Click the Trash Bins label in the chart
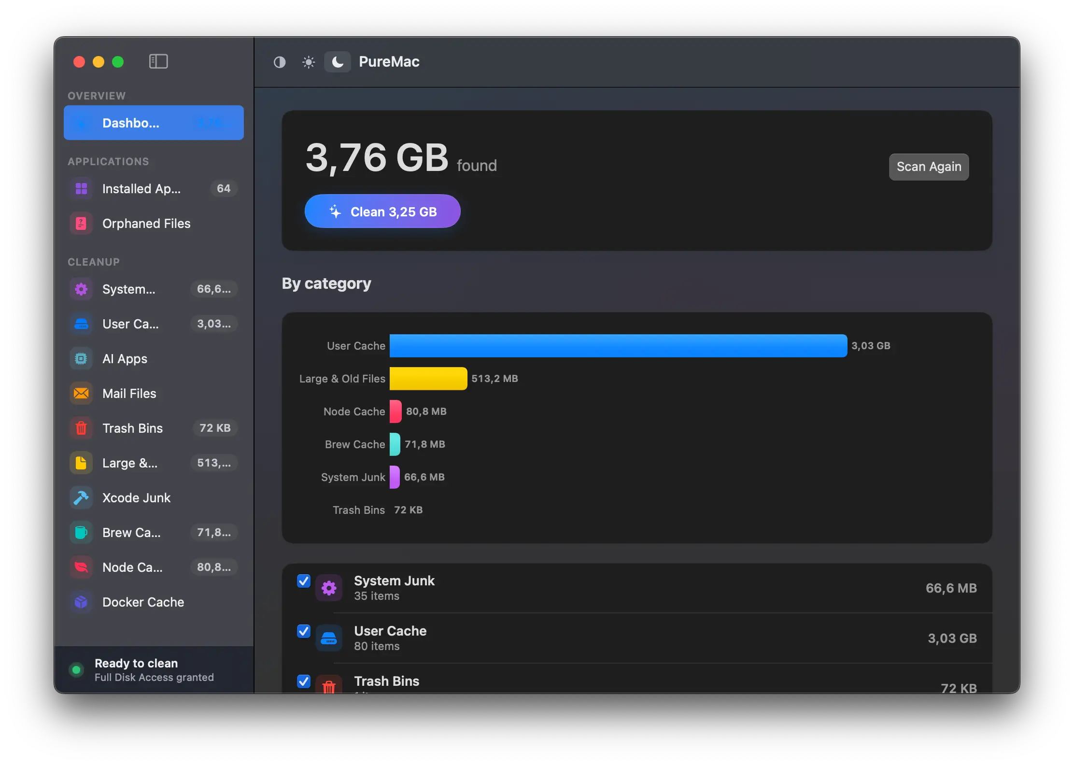Image resolution: width=1074 pixels, height=765 pixels. [x=359, y=510]
